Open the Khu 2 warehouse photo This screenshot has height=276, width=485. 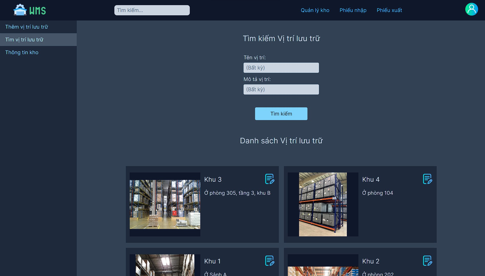pos(323,265)
